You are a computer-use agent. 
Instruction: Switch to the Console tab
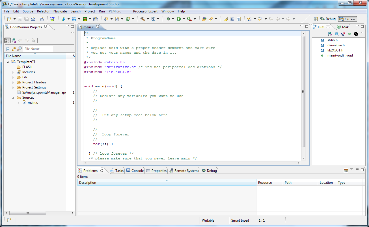135,170
